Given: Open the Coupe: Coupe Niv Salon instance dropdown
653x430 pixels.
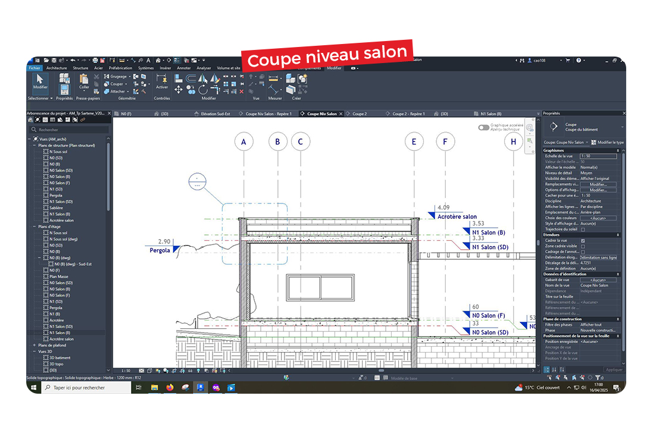Looking at the screenshot, I should [x=566, y=142].
